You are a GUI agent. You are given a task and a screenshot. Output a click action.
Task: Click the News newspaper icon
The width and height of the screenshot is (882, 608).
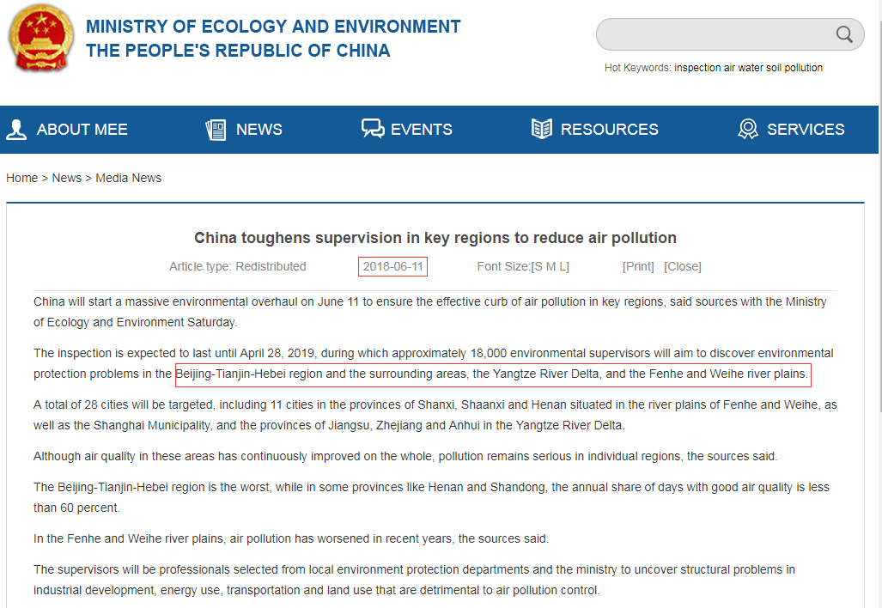pos(216,130)
